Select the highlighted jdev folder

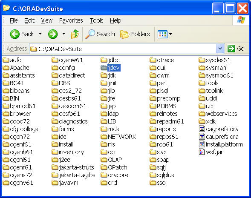pos(110,68)
